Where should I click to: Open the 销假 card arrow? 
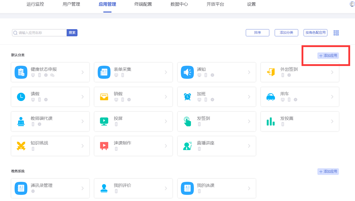tap(166, 97)
